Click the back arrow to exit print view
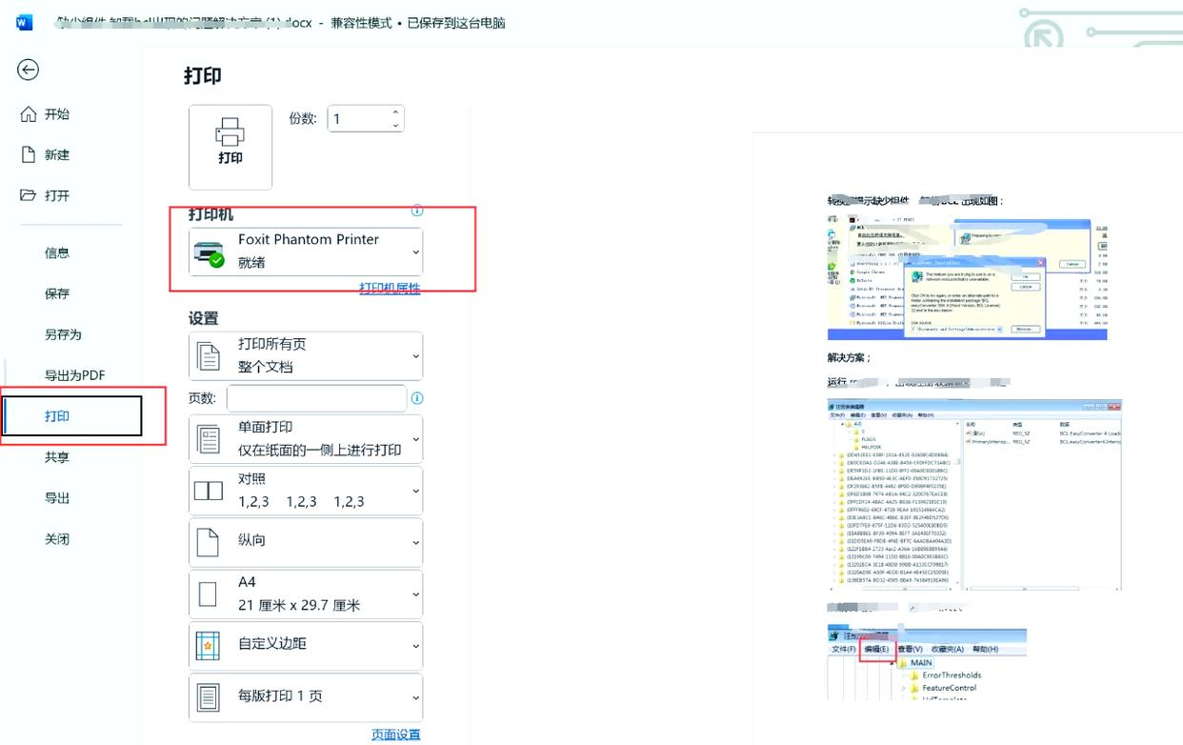Image resolution: width=1183 pixels, height=745 pixels. click(28, 70)
